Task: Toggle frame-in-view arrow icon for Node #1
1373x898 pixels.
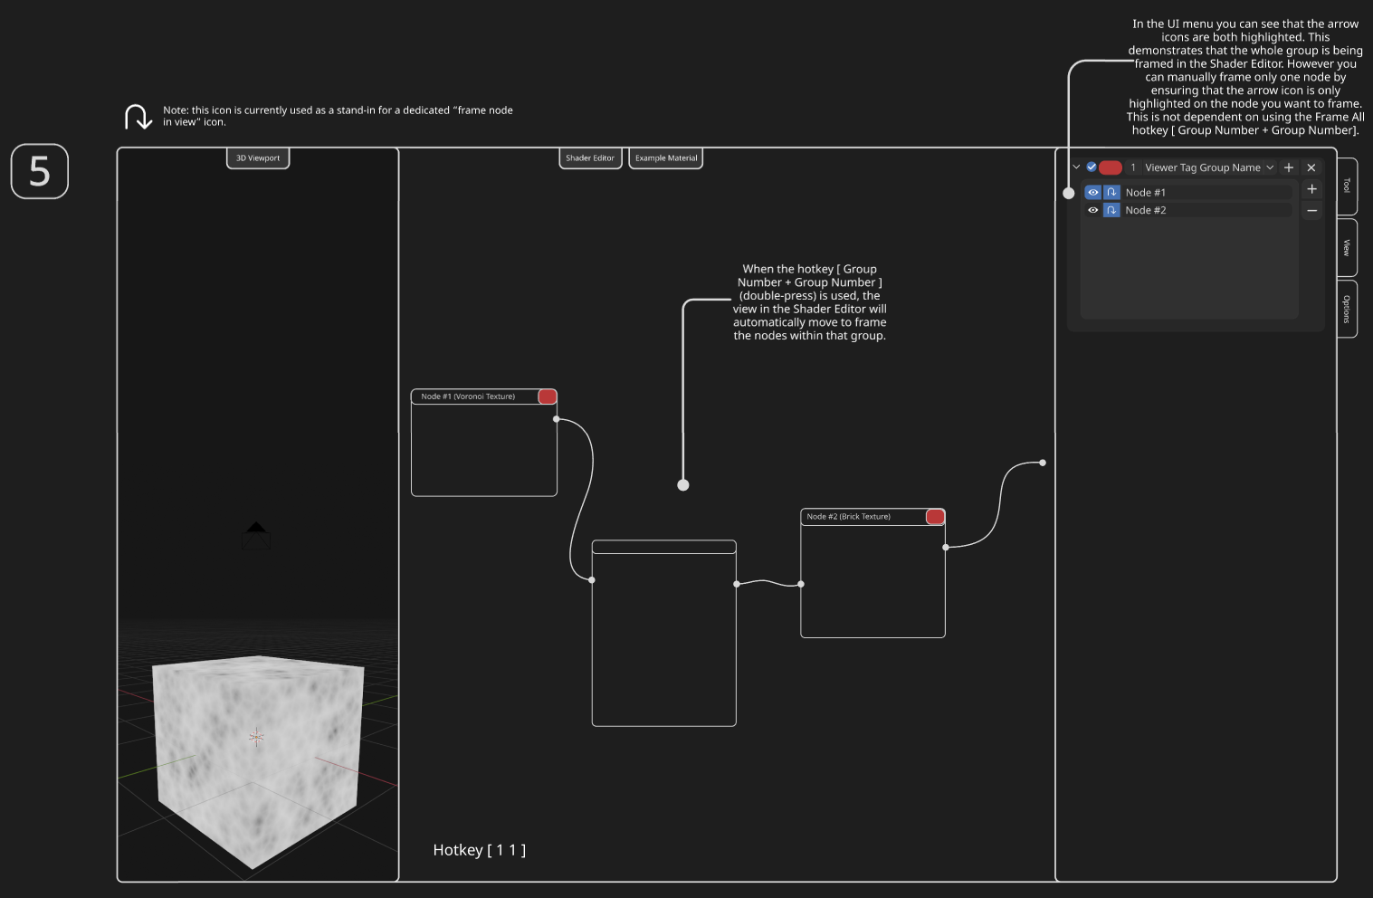Action: (1111, 193)
